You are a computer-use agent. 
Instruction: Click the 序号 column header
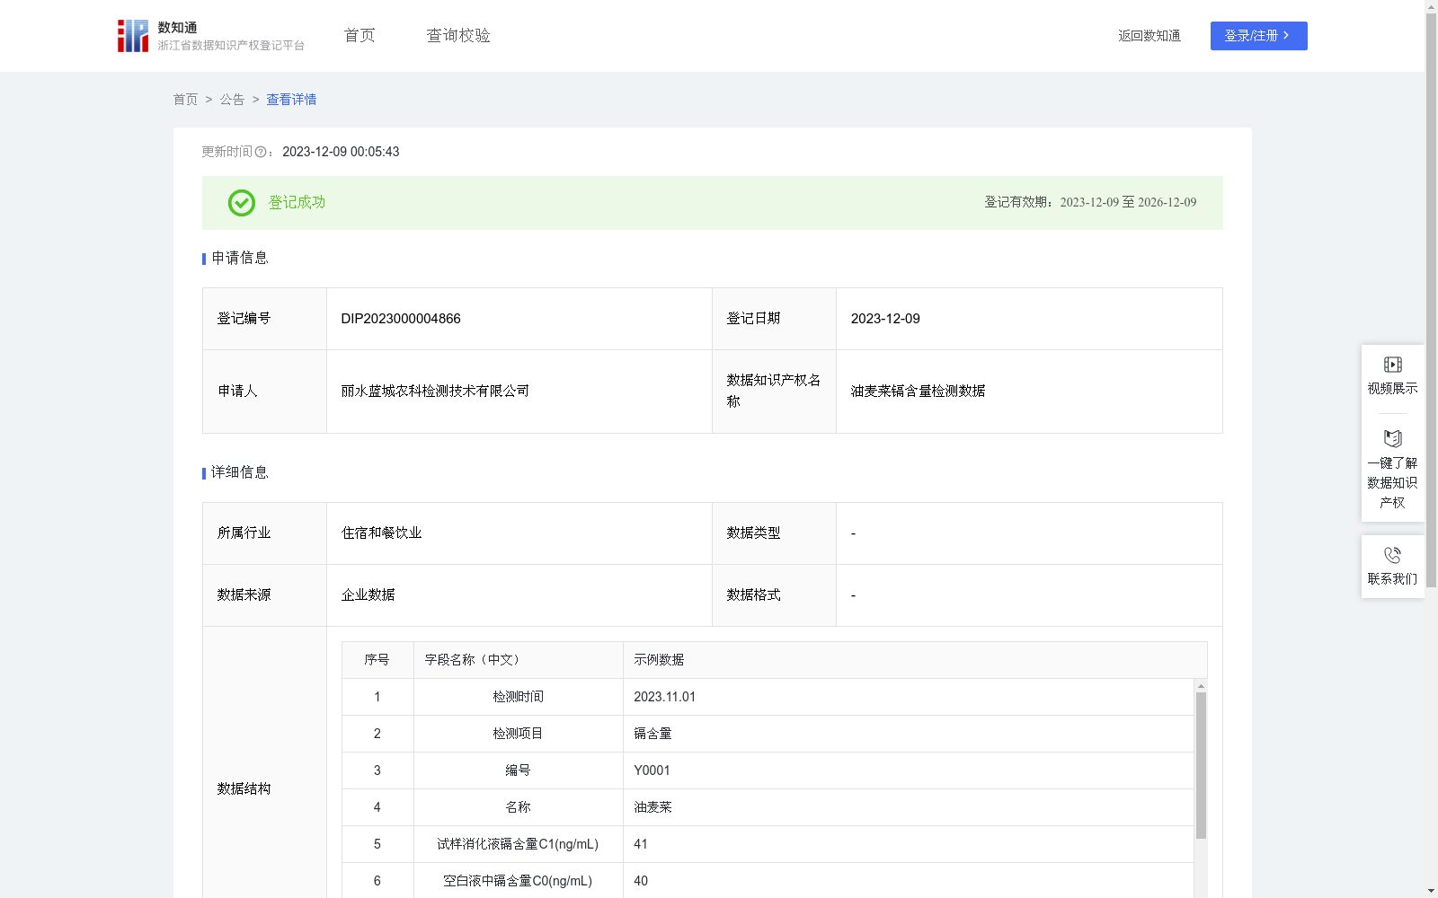tap(377, 660)
